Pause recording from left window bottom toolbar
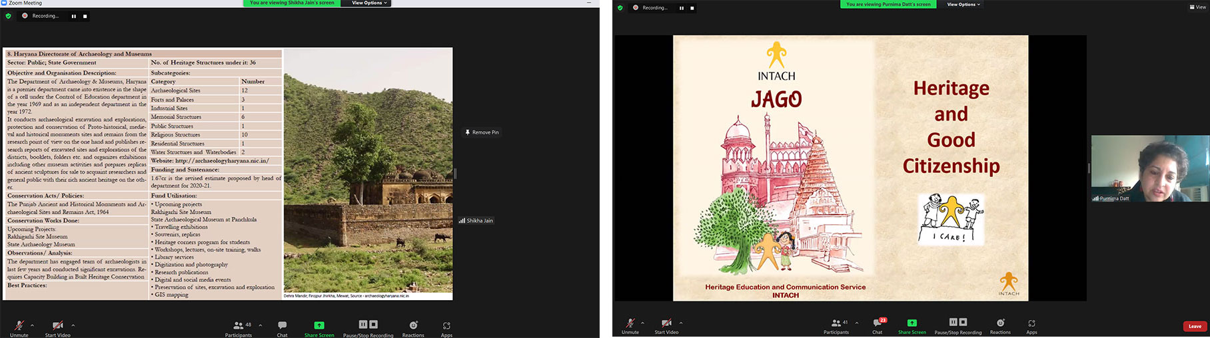The image size is (1210, 338). tap(363, 324)
